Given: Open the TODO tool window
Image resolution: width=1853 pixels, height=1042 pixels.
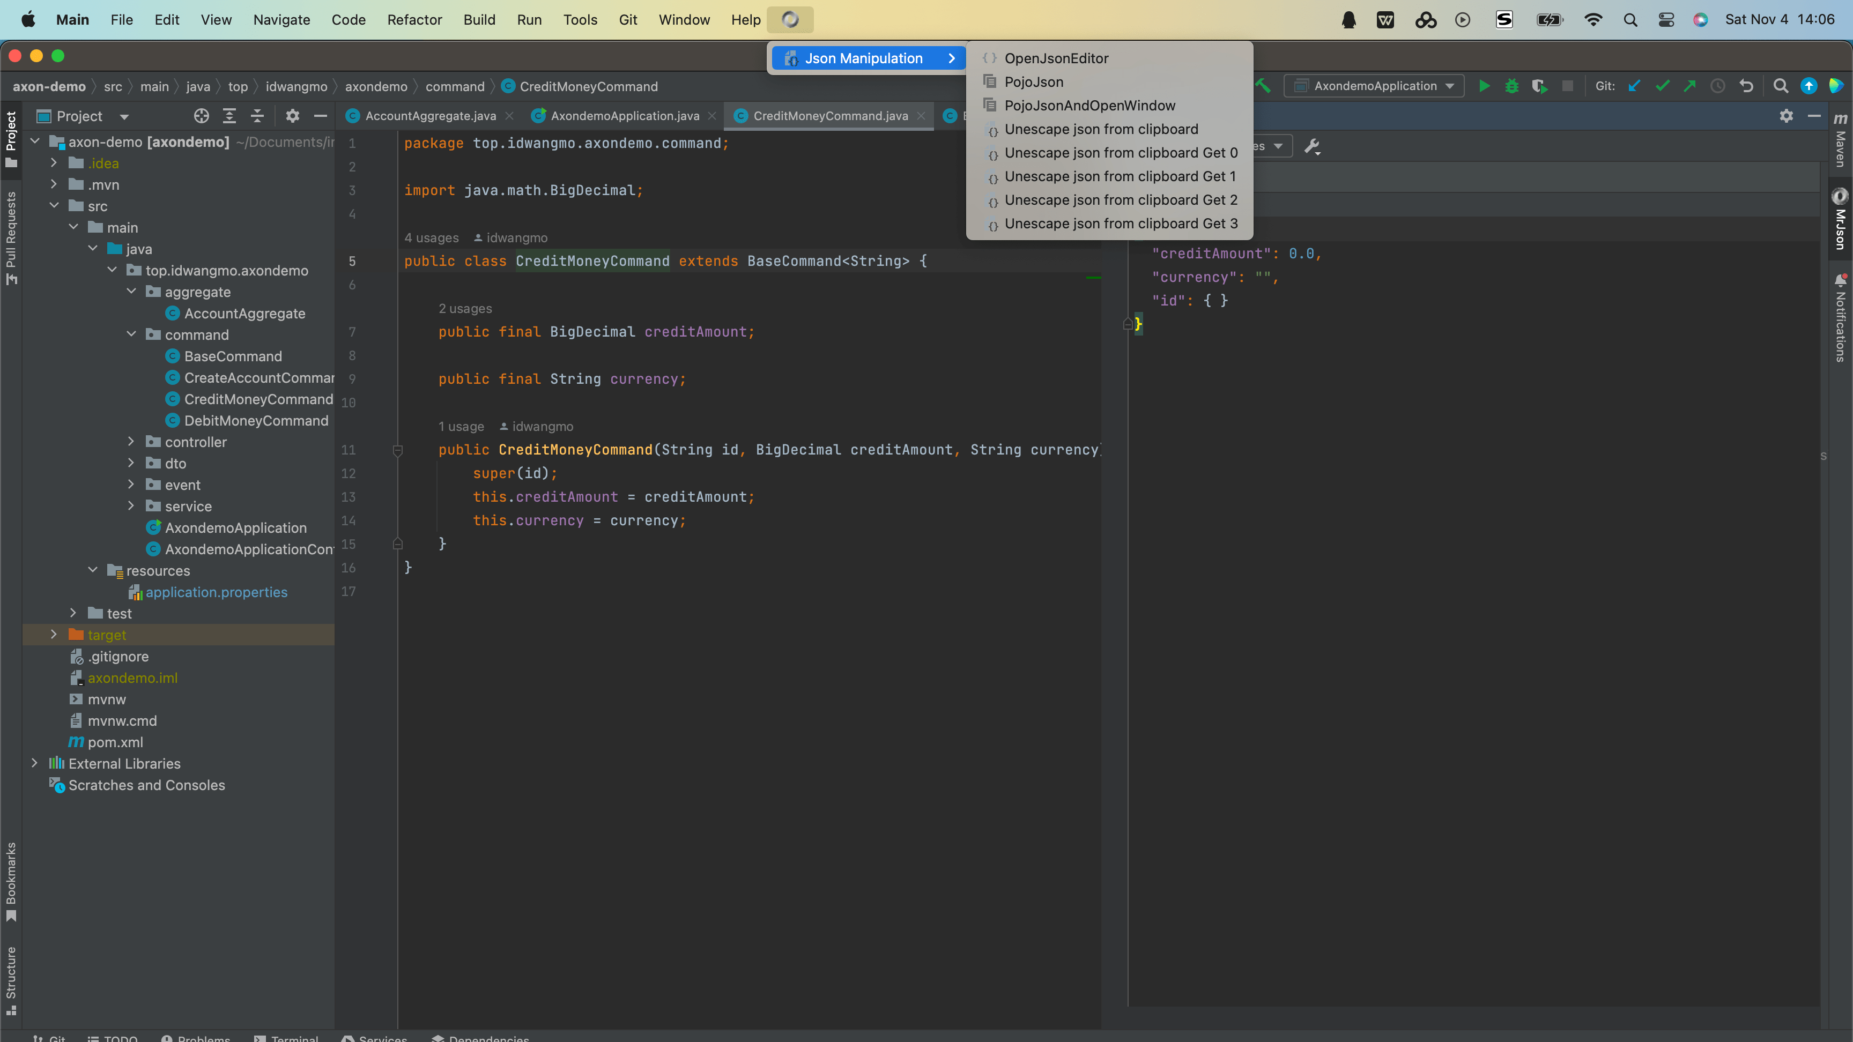Looking at the screenshot, I should (113, 1038).
